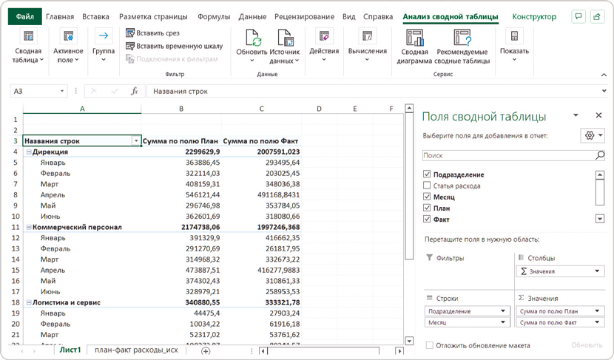Click the Сводная диаграмма chart icon

[414, 37]
